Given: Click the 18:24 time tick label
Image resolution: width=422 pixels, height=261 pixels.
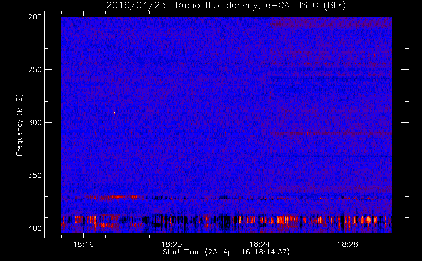Looking at the screenshot, I should [260, 245].
